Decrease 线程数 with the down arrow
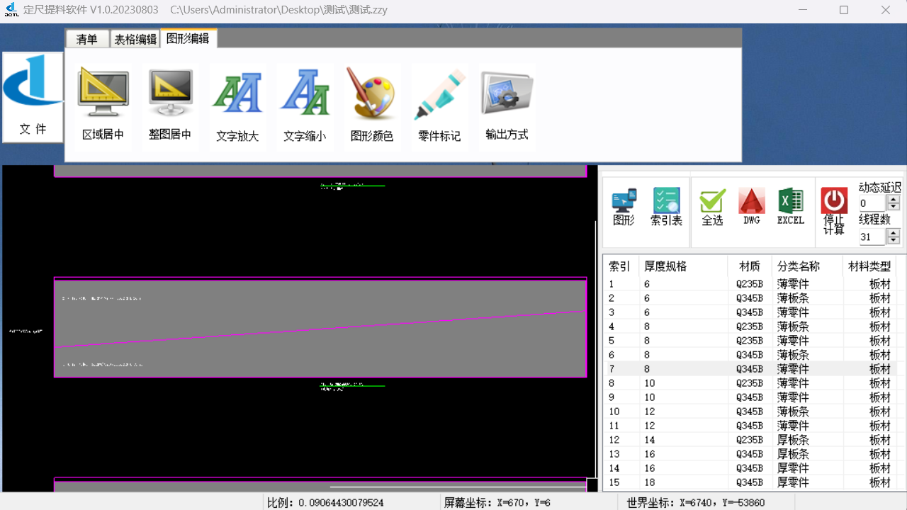The width and height of the screenshot is (907, 510). pos(893,241)
